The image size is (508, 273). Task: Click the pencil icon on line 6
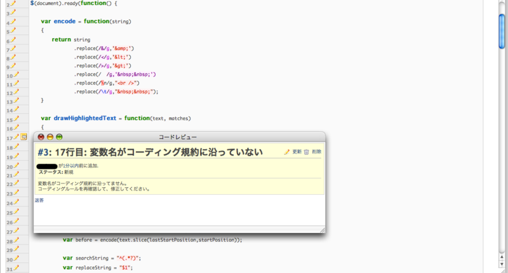pyautogui.click(x=13, y=40)
